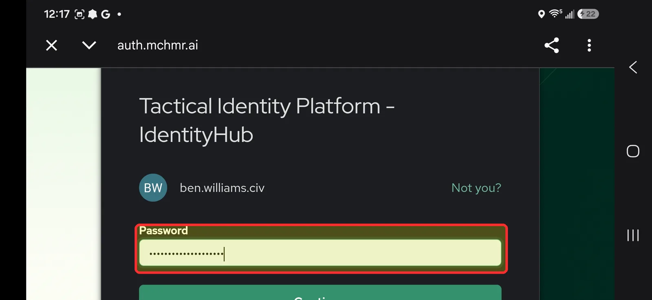652x300 pixels.
Task: Tap the Tactical Identity Platform heading
Action: coord(267,120)
